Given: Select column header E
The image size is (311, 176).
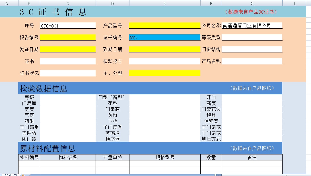Looking at the screenshot, I should click(x=165, y=3).
